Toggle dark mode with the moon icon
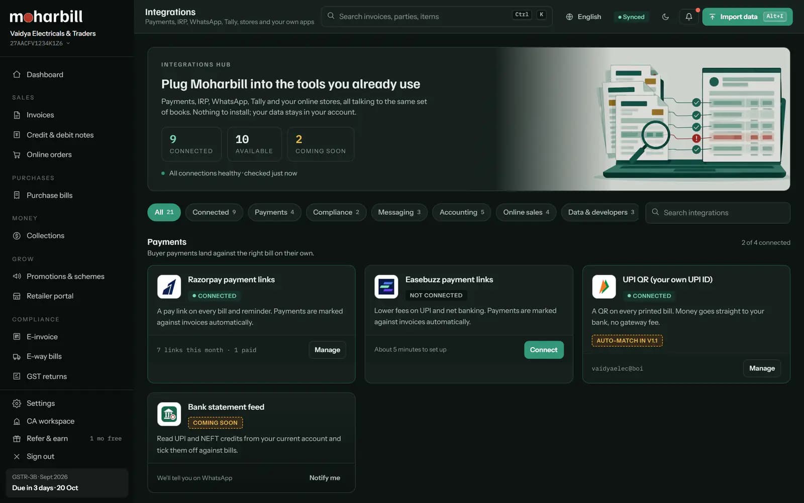 tap(665, 17)
